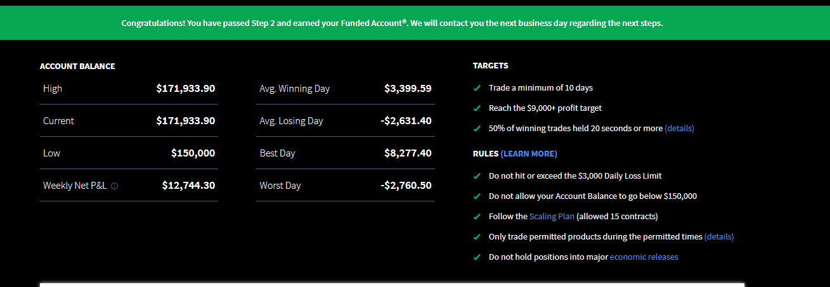Open the economic releases link
Screen dimensions: 830x287
(x=644, y=257)
